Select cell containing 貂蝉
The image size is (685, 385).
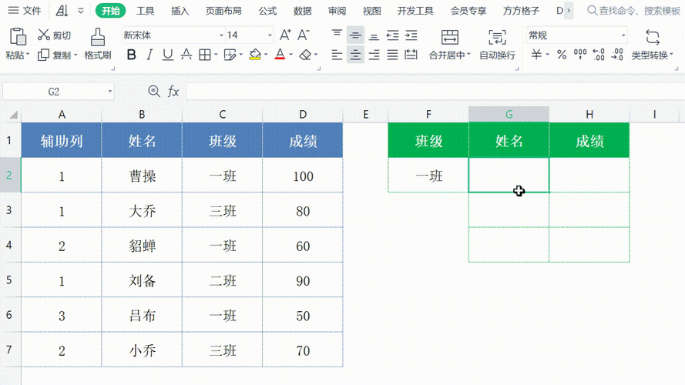click(142, 246)
